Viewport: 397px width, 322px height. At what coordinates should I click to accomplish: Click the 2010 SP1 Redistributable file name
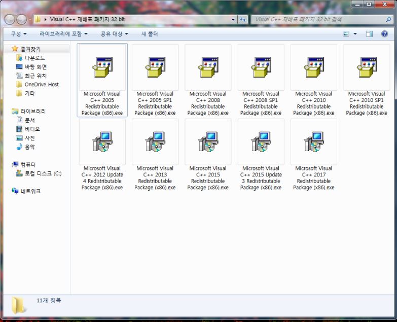point(367,103)
